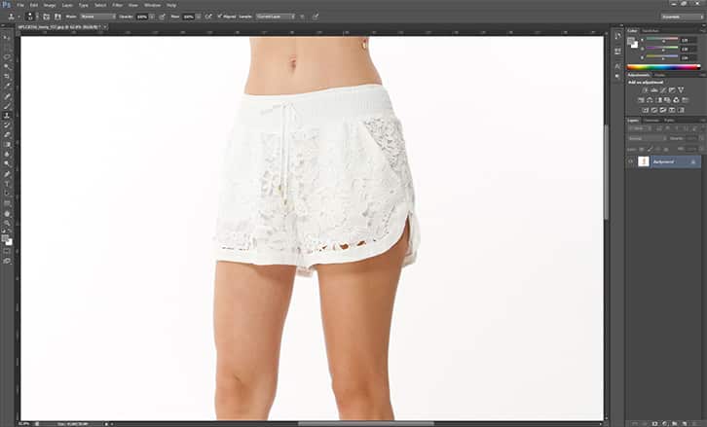Select the Background layer thumbnail
The image size is (707, 427).
click(644, 161)
